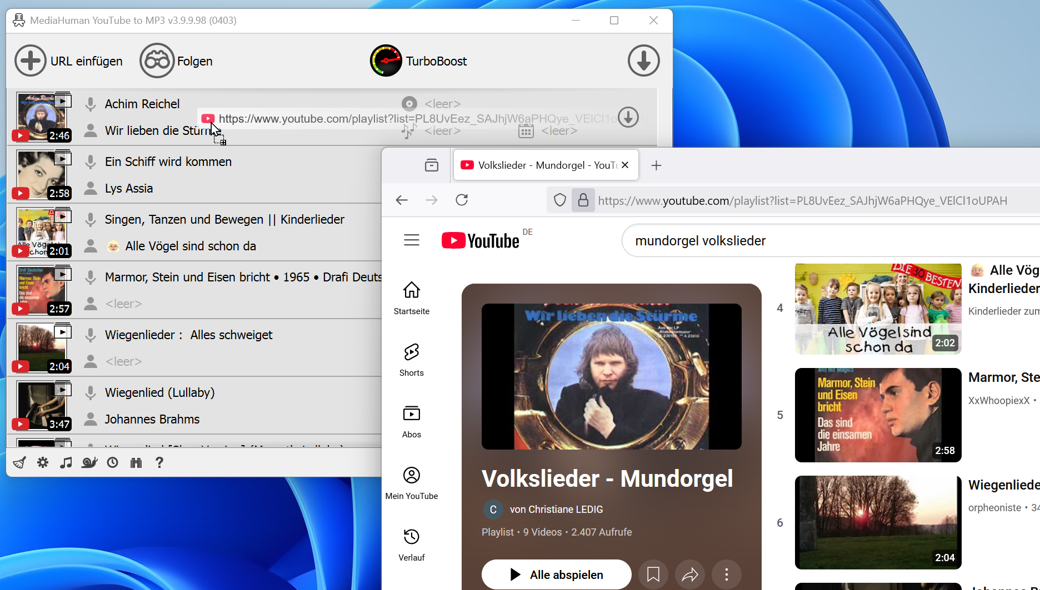Select the Volkslieder - Mundorgel browser tab
This screenshot has height=590, width=1040.
coord(546,165)
